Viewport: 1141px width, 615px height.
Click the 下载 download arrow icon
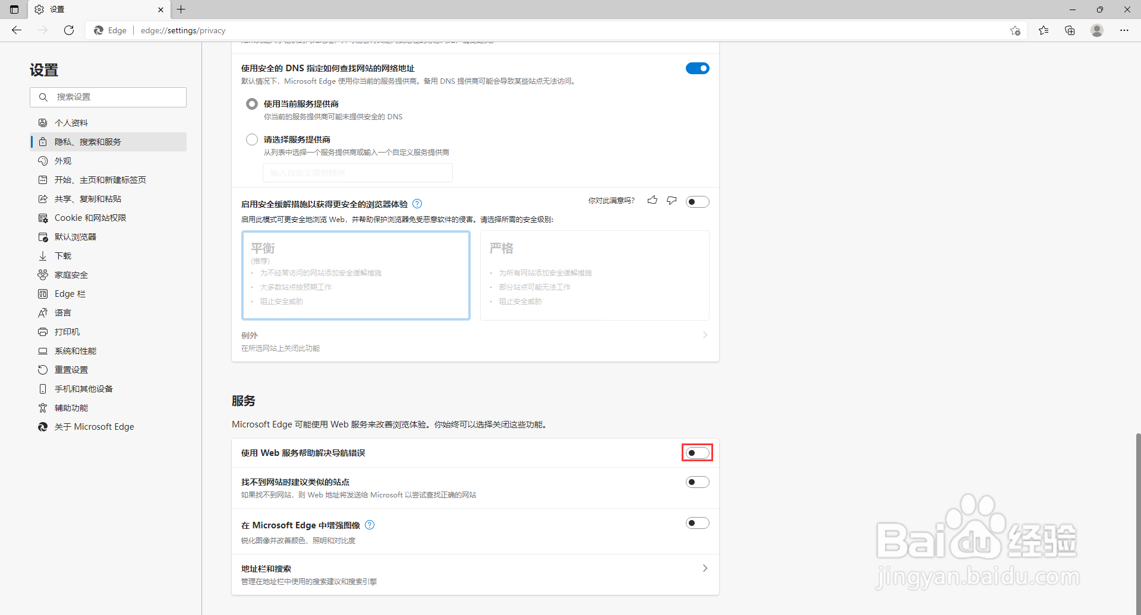(x=43, y=256)
